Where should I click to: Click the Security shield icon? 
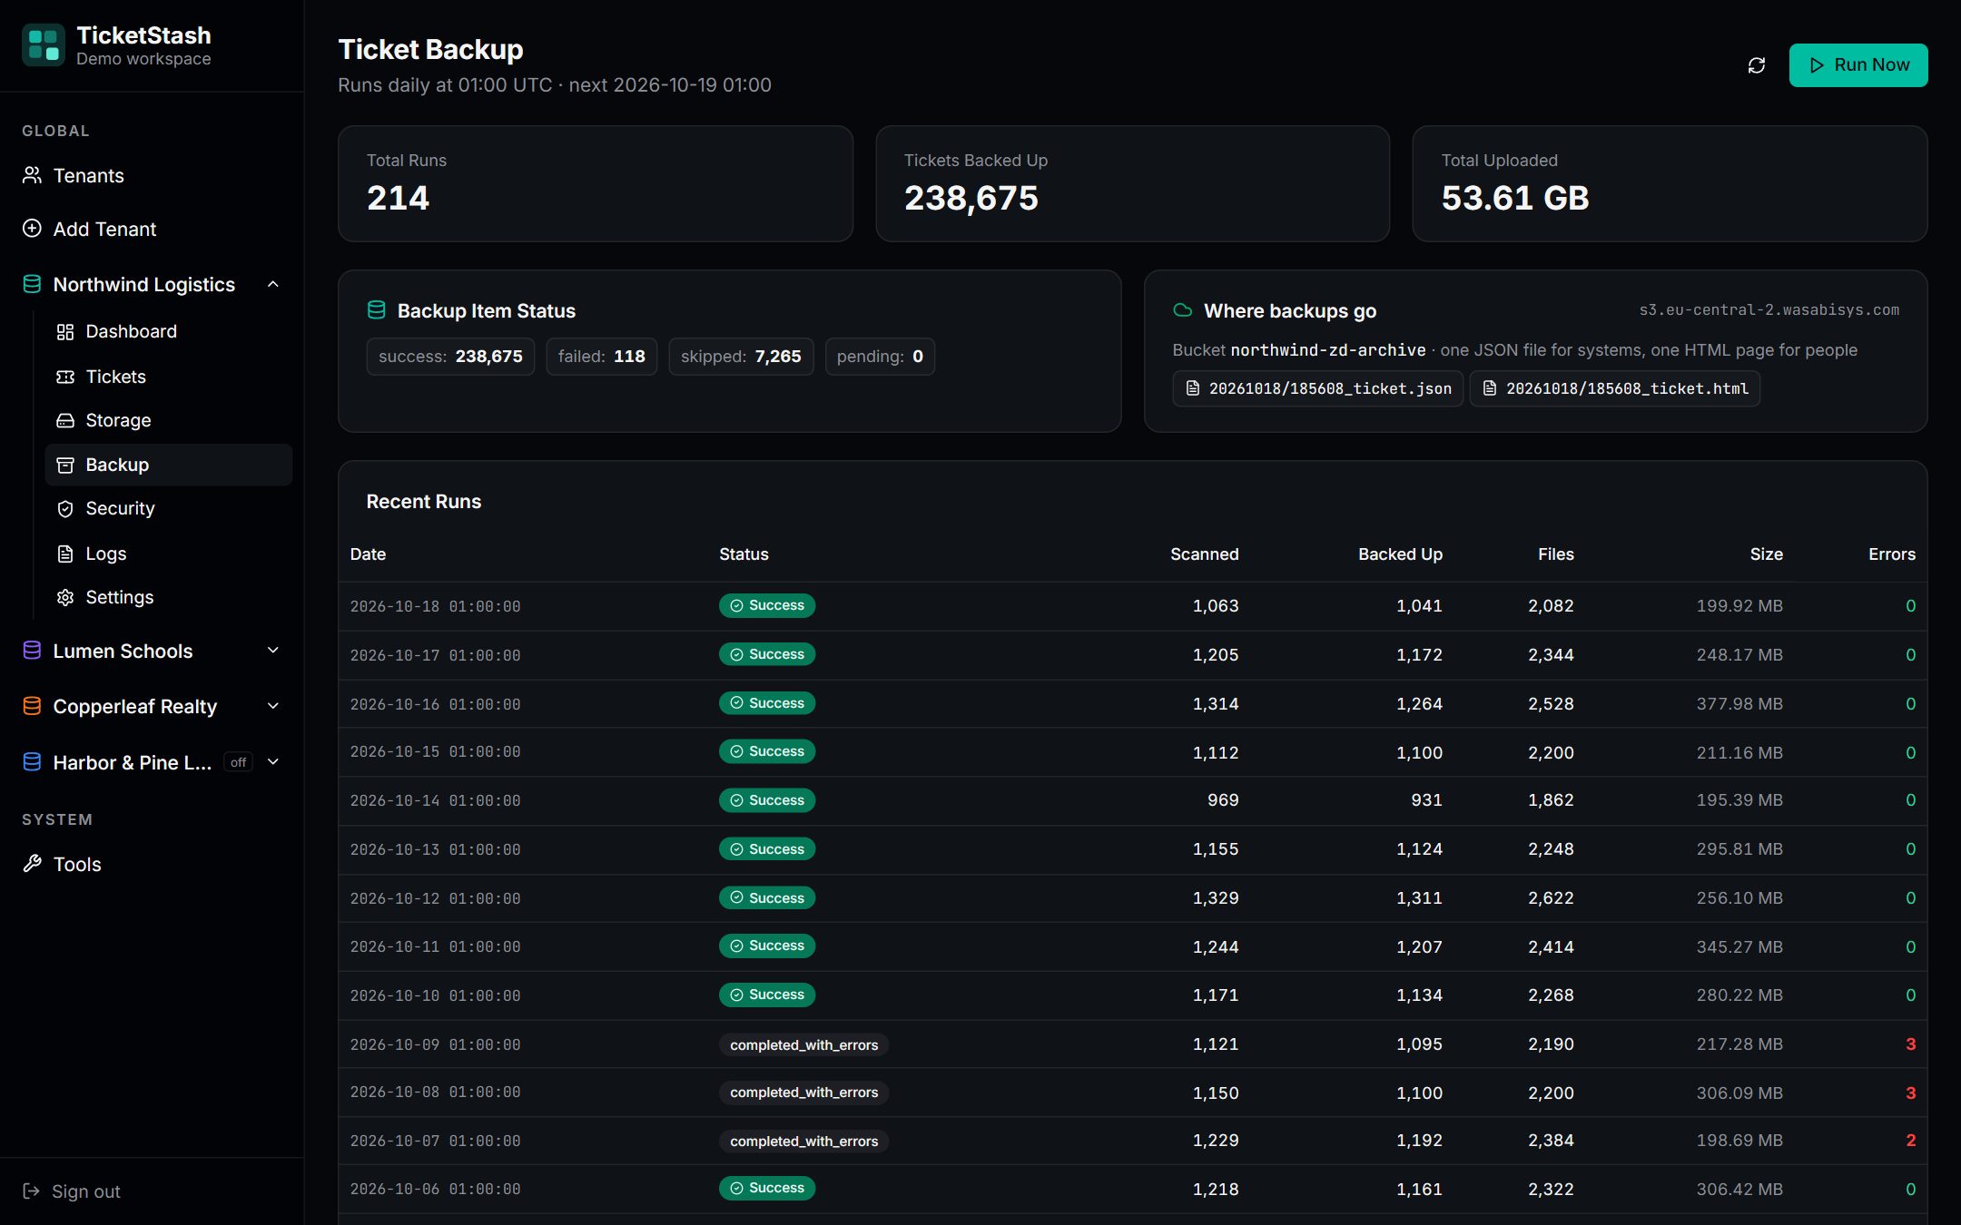[65, 508]
